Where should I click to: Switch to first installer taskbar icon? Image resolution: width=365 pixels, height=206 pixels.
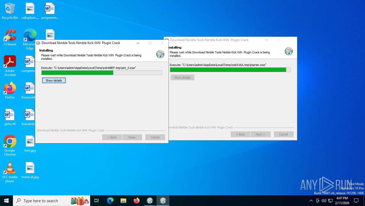150,201
